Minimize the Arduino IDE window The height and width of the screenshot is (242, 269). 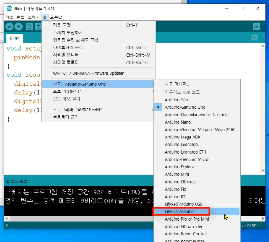227,9
